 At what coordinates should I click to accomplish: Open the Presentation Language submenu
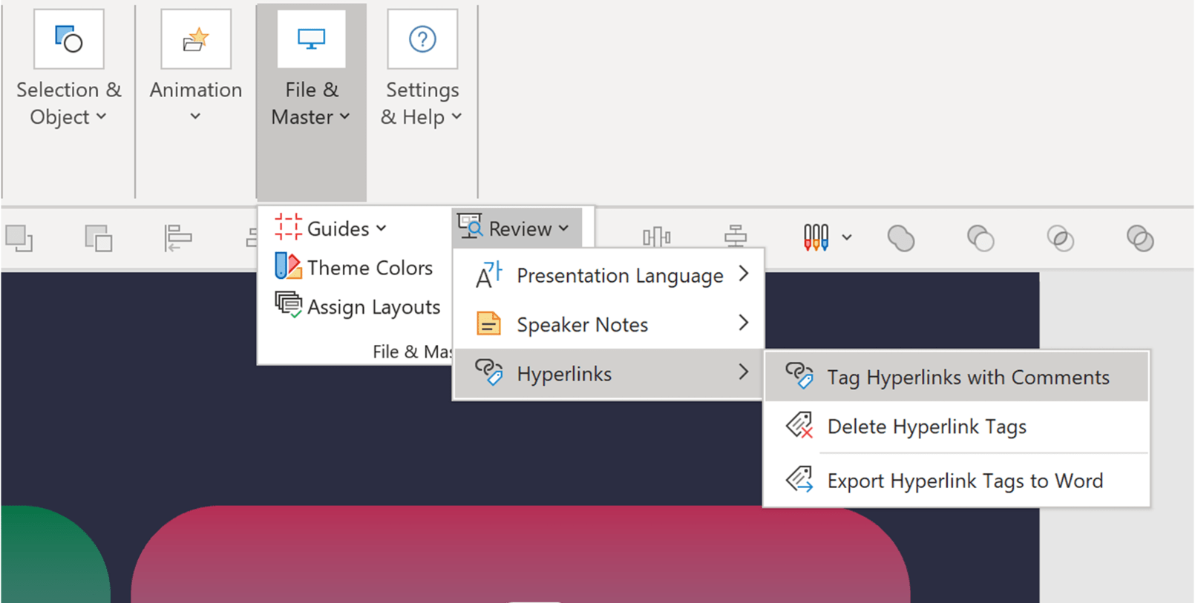click(609, 276)
